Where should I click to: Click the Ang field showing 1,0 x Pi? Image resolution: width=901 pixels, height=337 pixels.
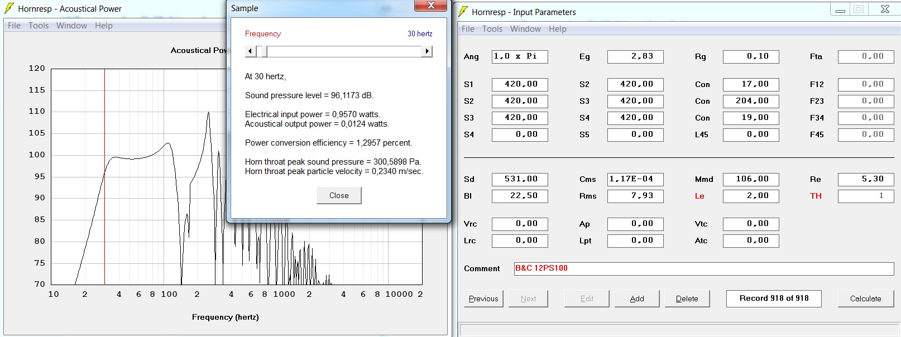(x=520, y=56)
